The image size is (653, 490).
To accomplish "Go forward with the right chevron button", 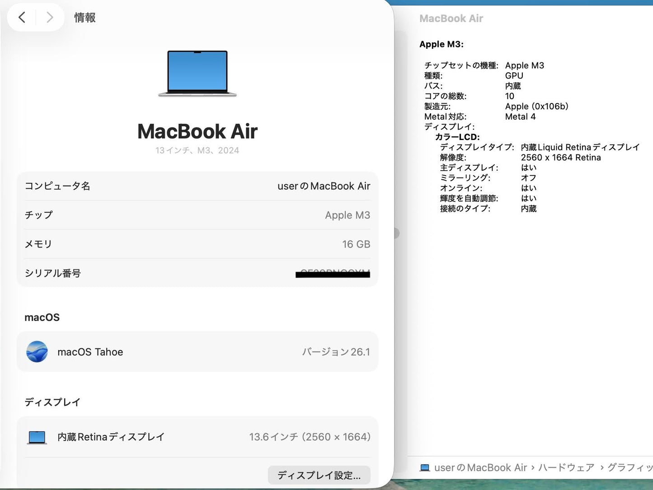I will 50,17.
